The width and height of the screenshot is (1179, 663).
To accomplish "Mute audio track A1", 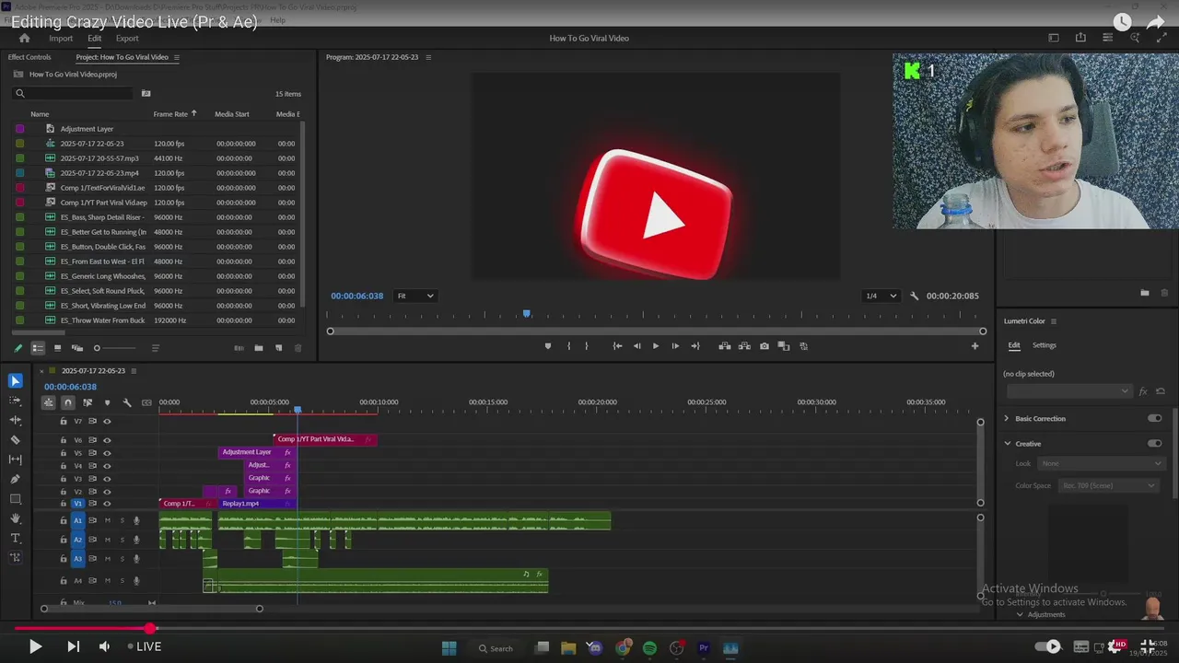I will coord(107,520).
